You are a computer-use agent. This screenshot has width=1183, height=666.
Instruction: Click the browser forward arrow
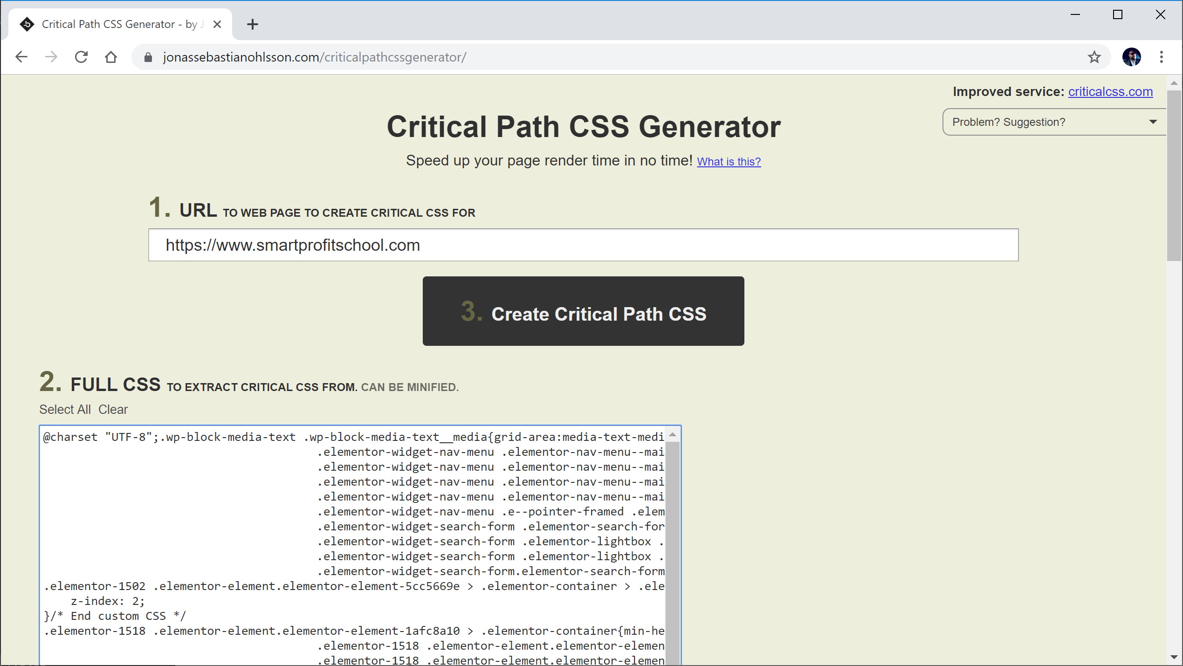coord(51,57)
